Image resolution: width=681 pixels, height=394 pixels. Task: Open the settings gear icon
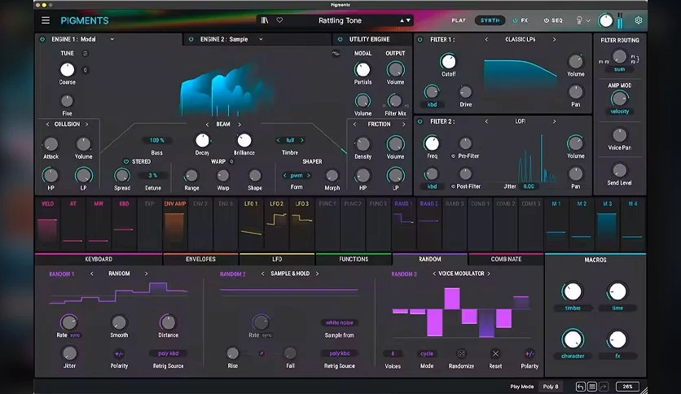[x=639, y=20]
